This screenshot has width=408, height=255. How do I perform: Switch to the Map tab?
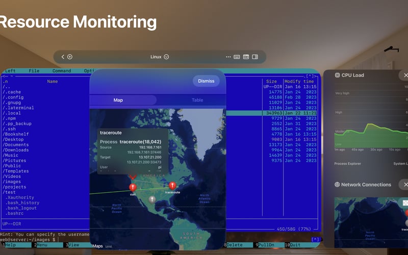(x=118, y=100)
